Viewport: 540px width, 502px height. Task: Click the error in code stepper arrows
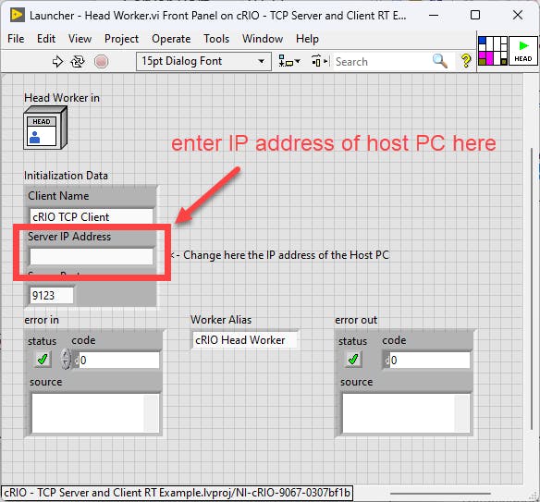pos(66,360)
